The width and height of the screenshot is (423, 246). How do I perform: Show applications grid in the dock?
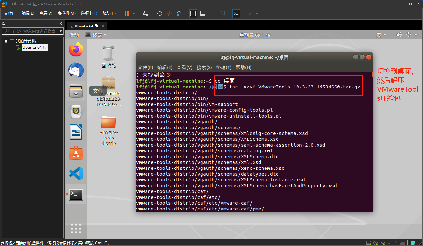tap(76, 228)
